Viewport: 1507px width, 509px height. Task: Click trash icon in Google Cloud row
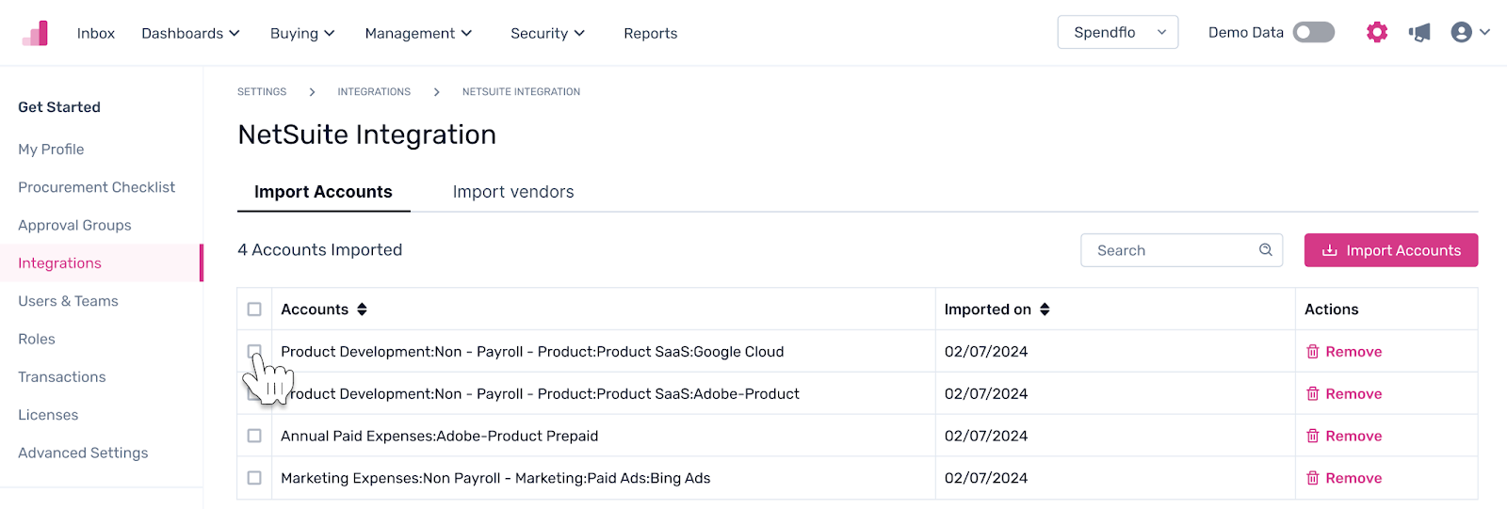pyautogui.click(x=1313, y=352)
